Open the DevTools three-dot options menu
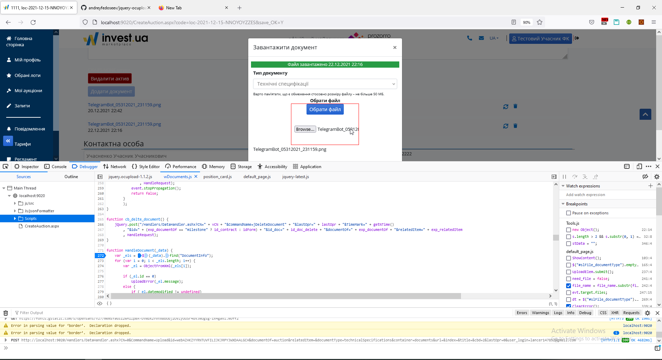 (649, 166)
